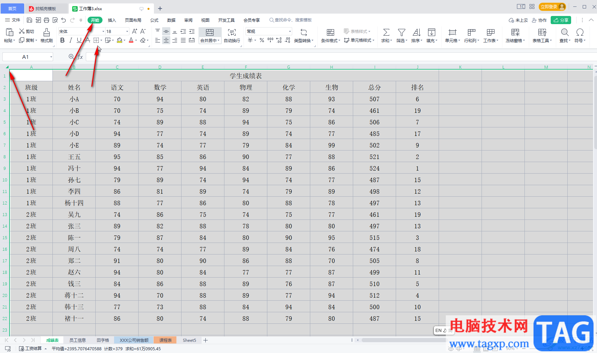The image size is (597, 353).
Task: Toggle align text right
Action: 174,40
